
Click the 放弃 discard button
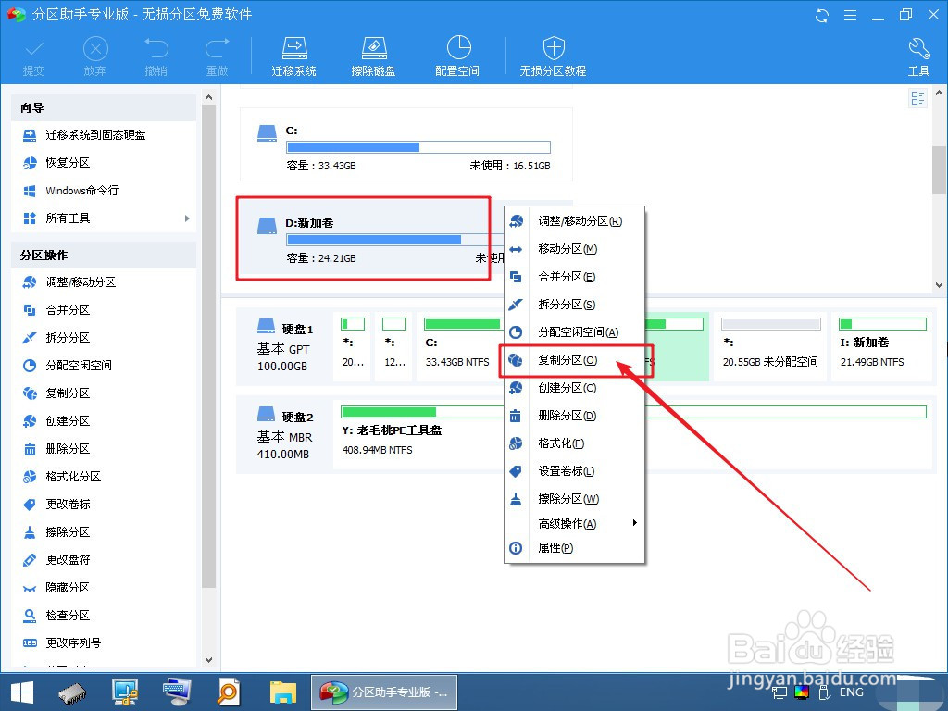[95, 56]
